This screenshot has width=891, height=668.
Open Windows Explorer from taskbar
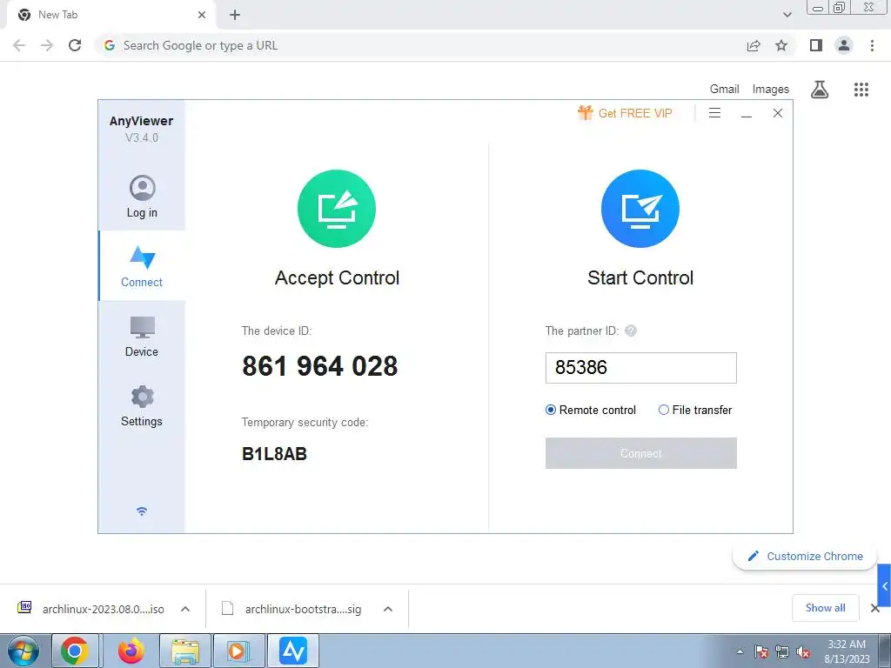[x=185, y=651]
